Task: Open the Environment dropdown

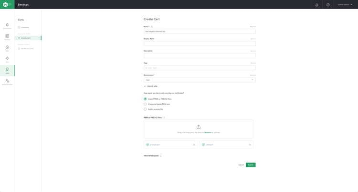Action: (200, 80)
